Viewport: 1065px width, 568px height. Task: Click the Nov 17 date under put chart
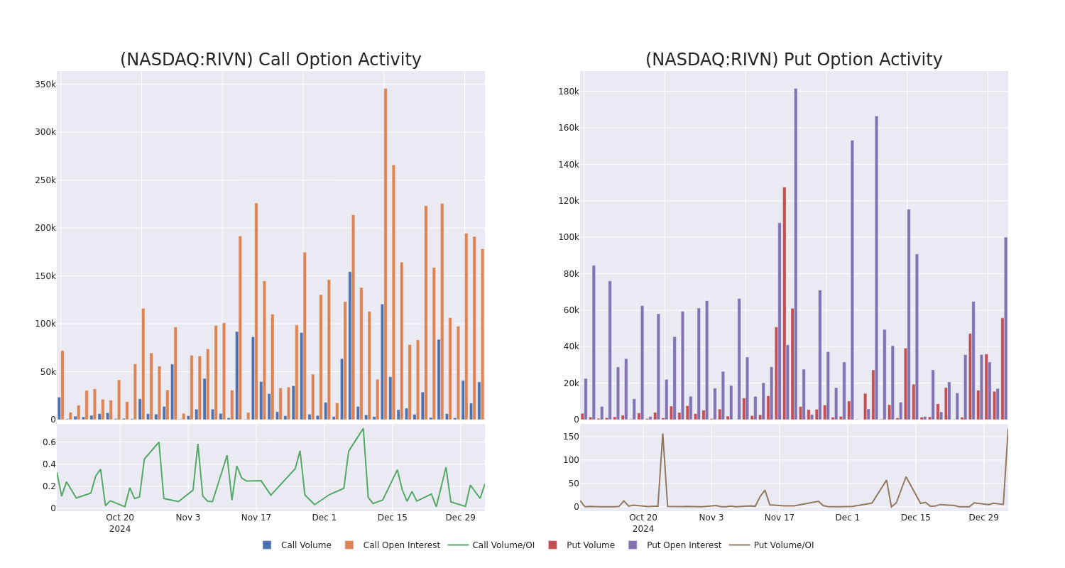(x=780, y=518)
